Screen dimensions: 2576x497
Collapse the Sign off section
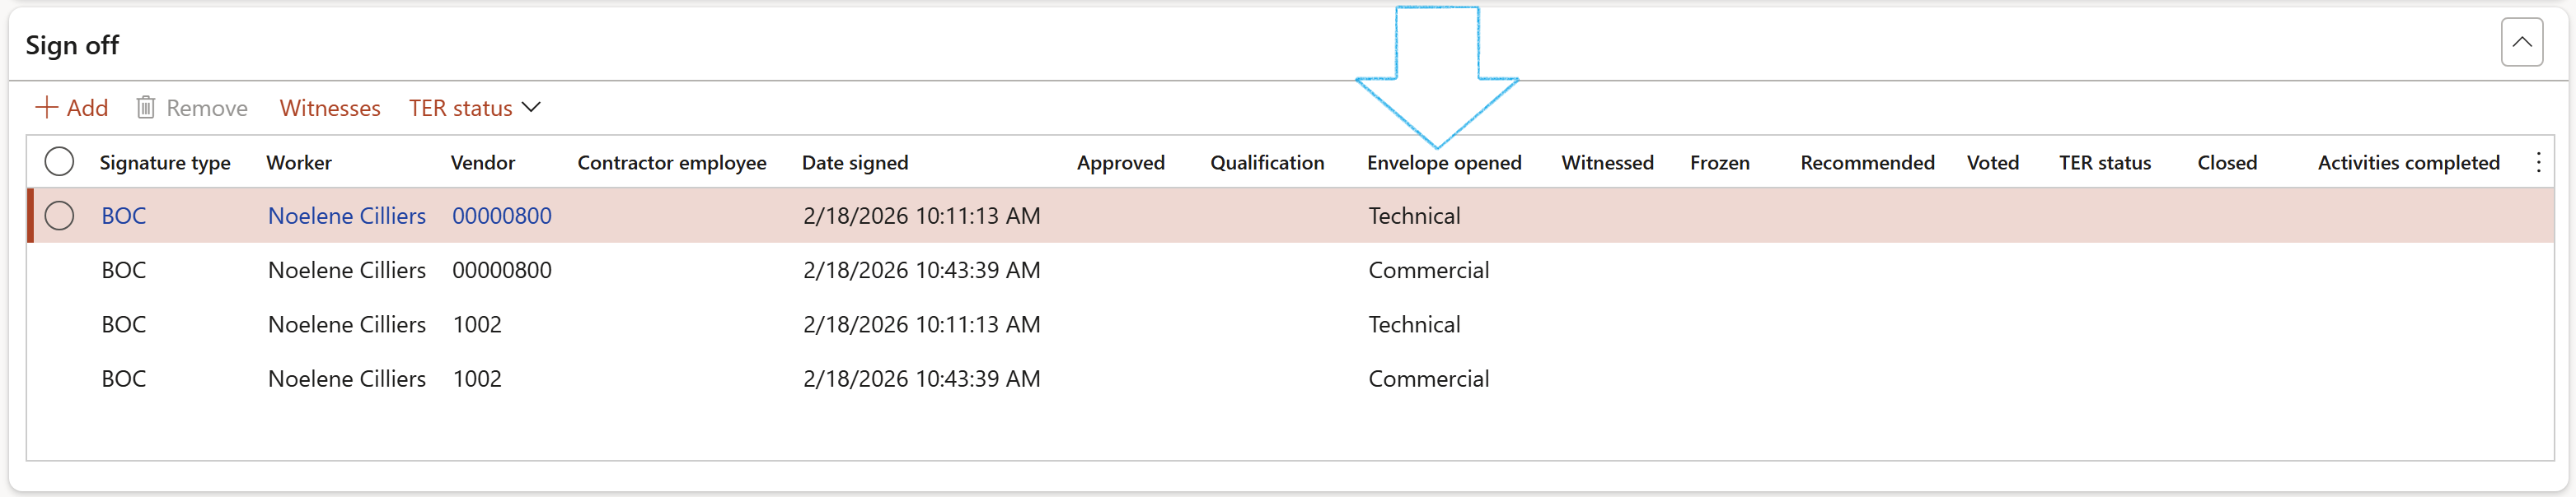[x=2521, y=43]
